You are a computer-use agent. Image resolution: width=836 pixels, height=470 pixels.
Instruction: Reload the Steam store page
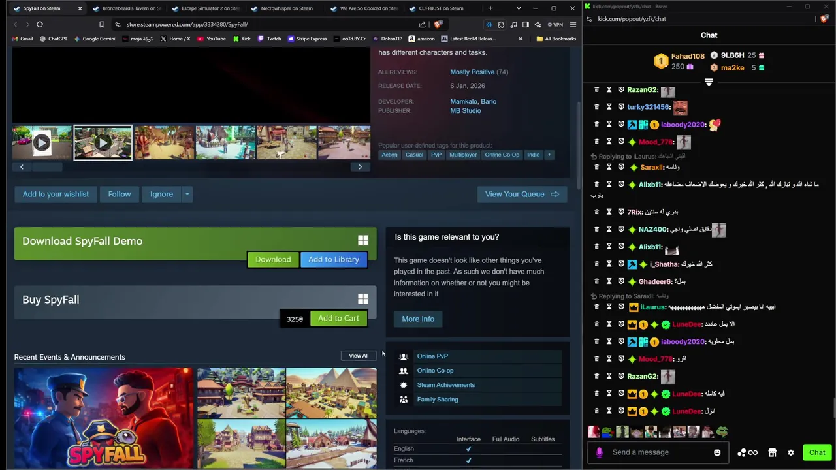[x=40, y=24]
